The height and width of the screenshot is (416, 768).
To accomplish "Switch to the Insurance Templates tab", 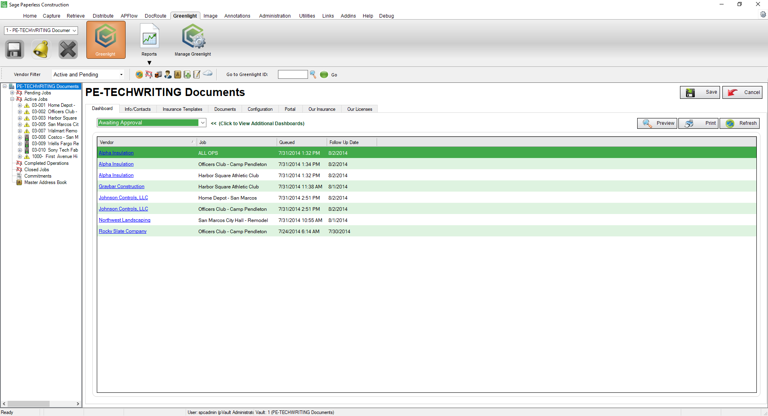I will pos(182,109).
